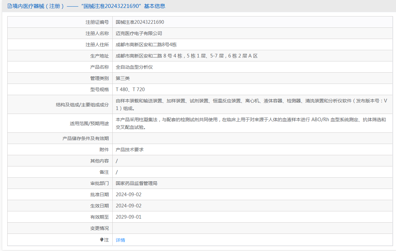This screenshot has width=396, height=251.
Task: Open the 详情 link
Action: (120, 240)
